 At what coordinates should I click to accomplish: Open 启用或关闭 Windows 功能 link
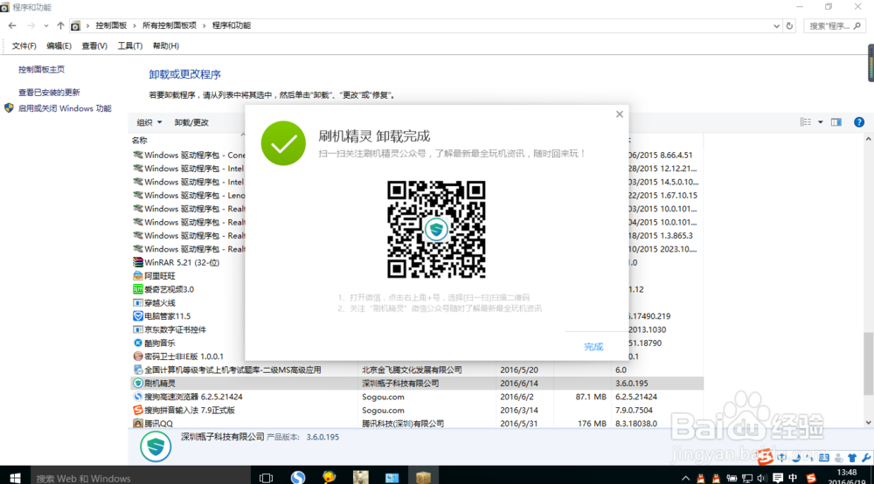(65, 108)
